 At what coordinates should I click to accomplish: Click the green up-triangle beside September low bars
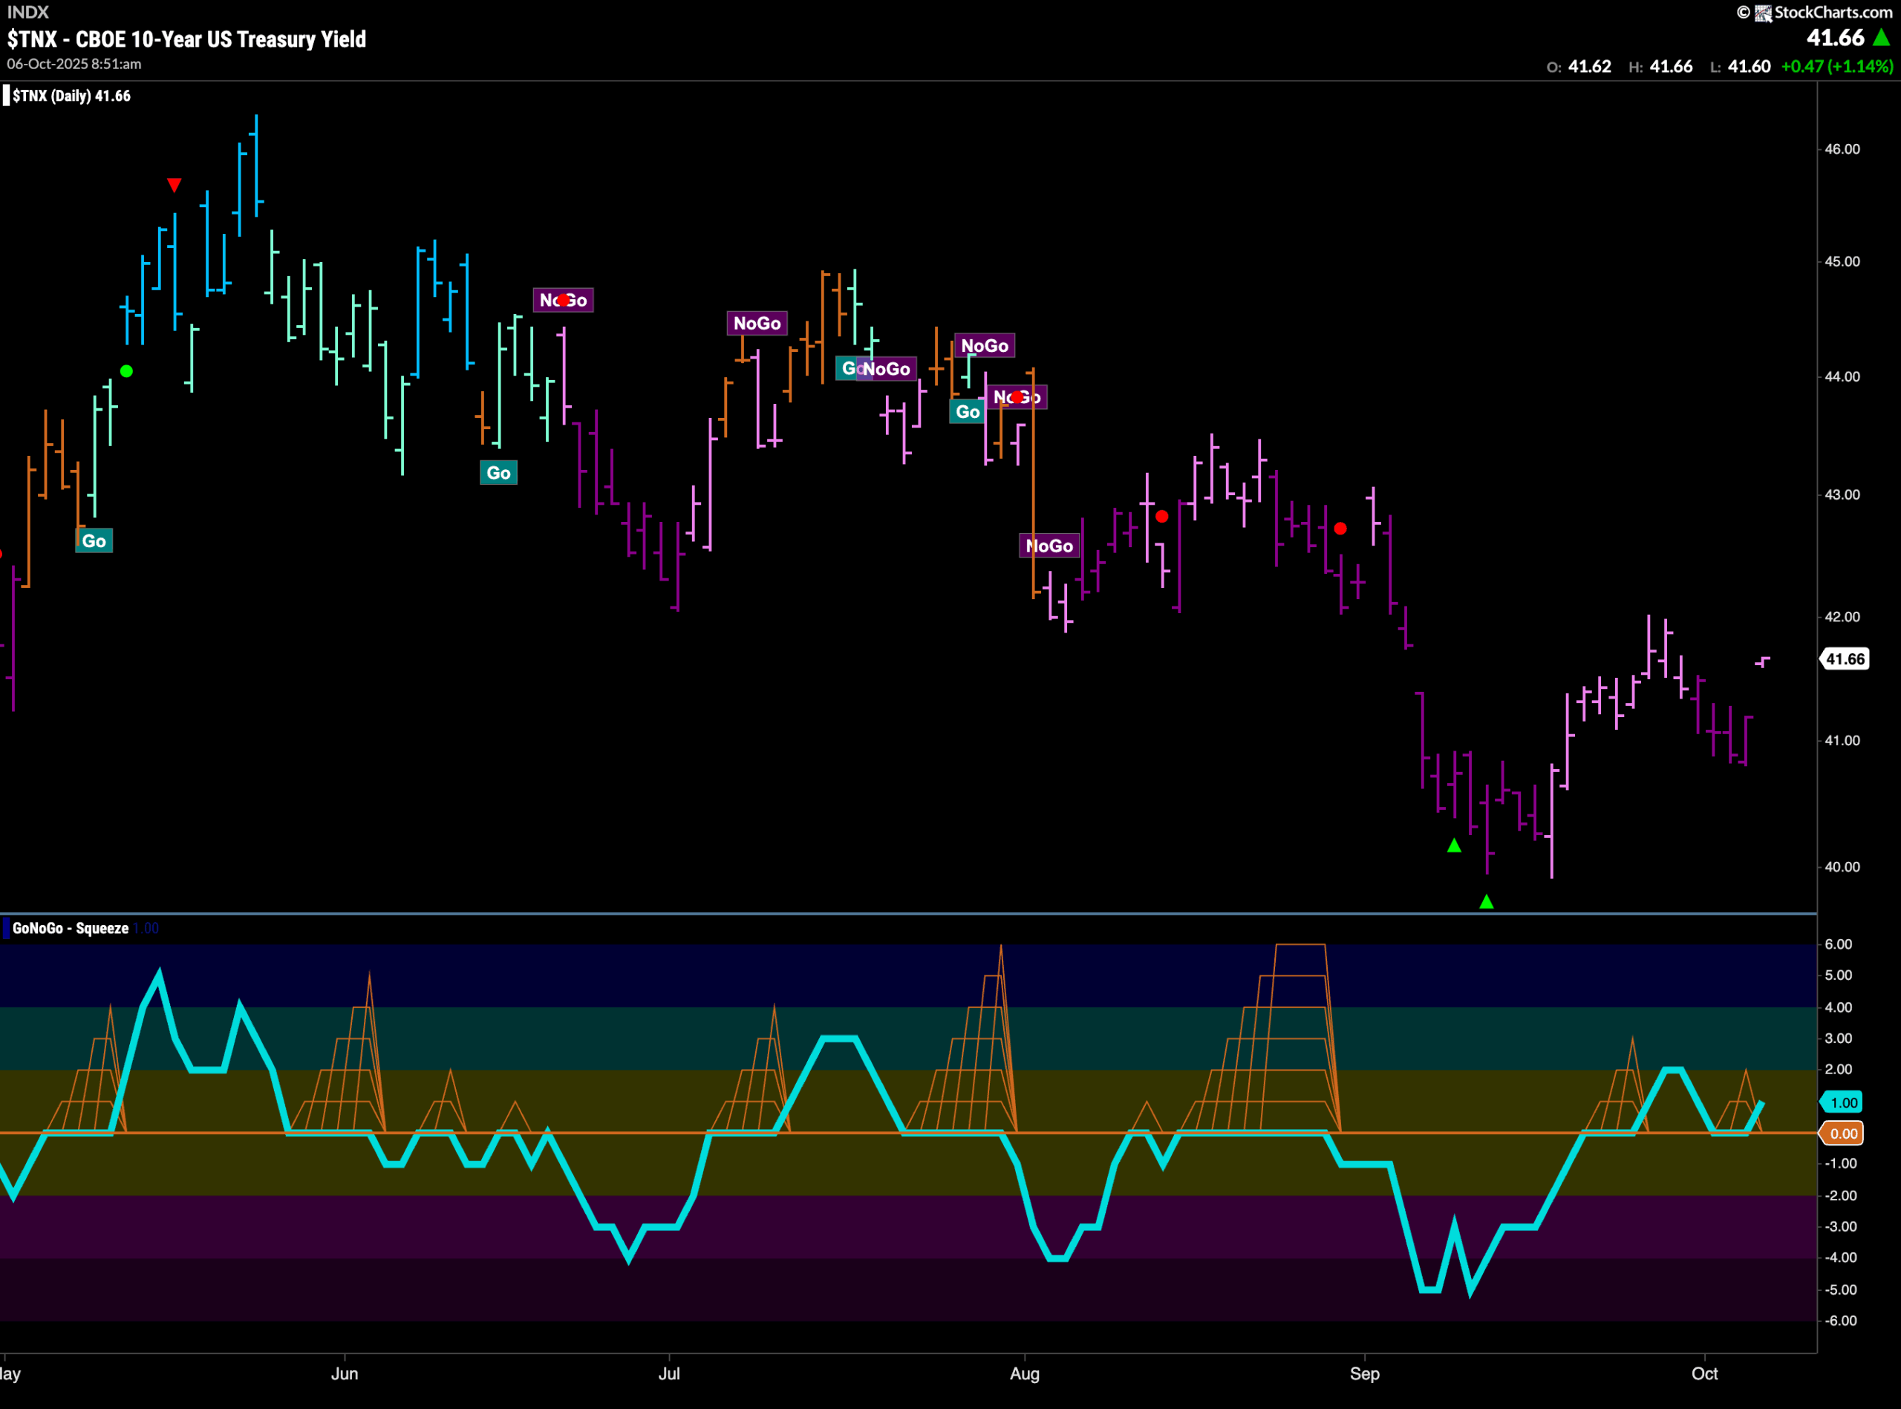point(1454,846)
